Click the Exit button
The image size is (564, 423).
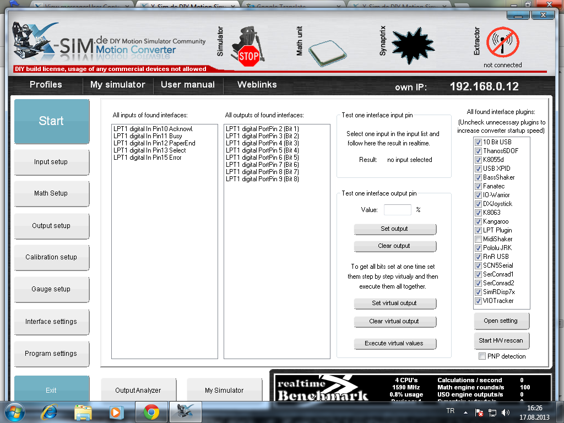(x=51, y=388)
